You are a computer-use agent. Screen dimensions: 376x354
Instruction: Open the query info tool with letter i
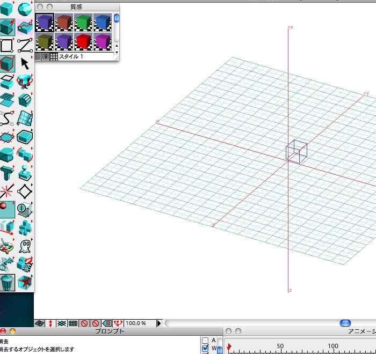[25, 210]
